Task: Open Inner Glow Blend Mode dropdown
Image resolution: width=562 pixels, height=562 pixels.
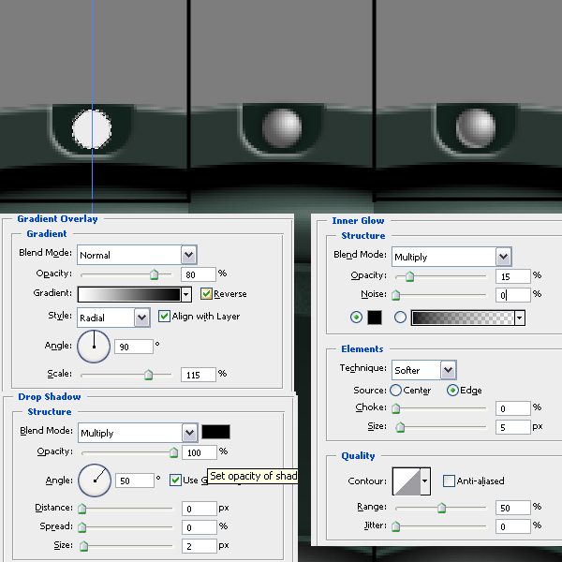Action: 451,257
